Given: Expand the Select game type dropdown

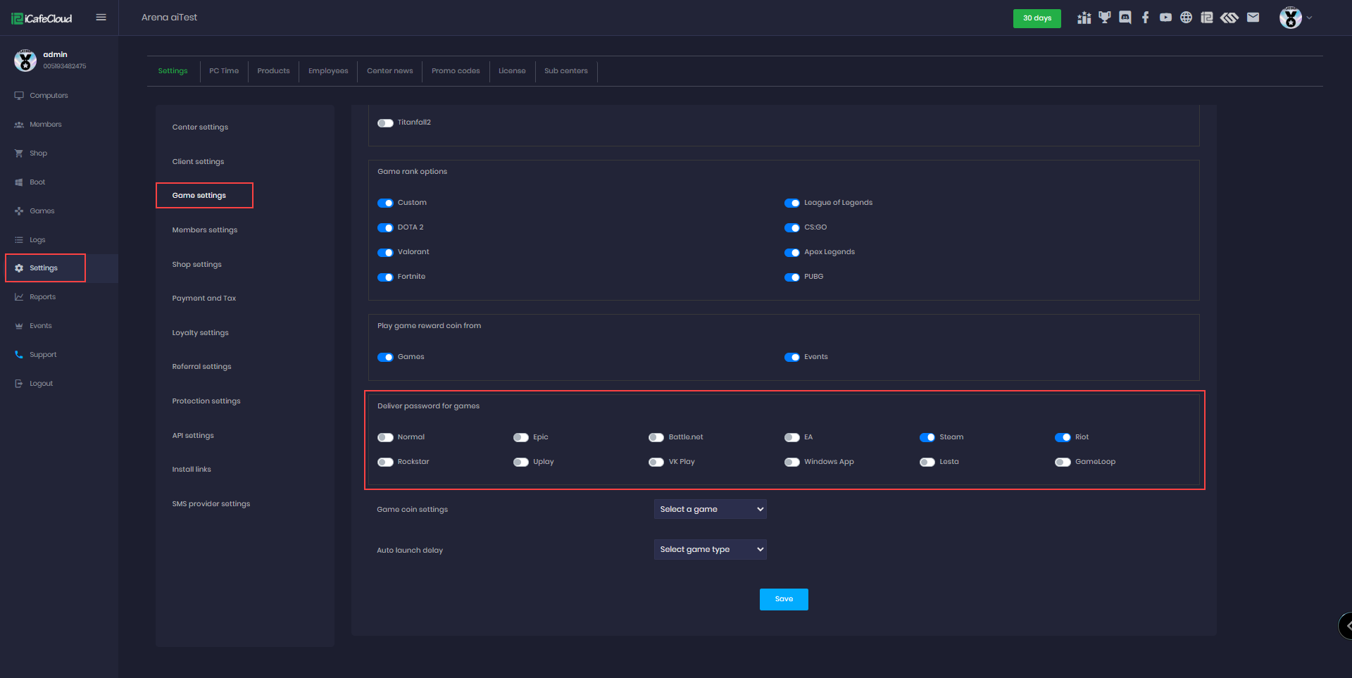Looking at the screenshot, I should pyautogui.click(x=710, y=549).
